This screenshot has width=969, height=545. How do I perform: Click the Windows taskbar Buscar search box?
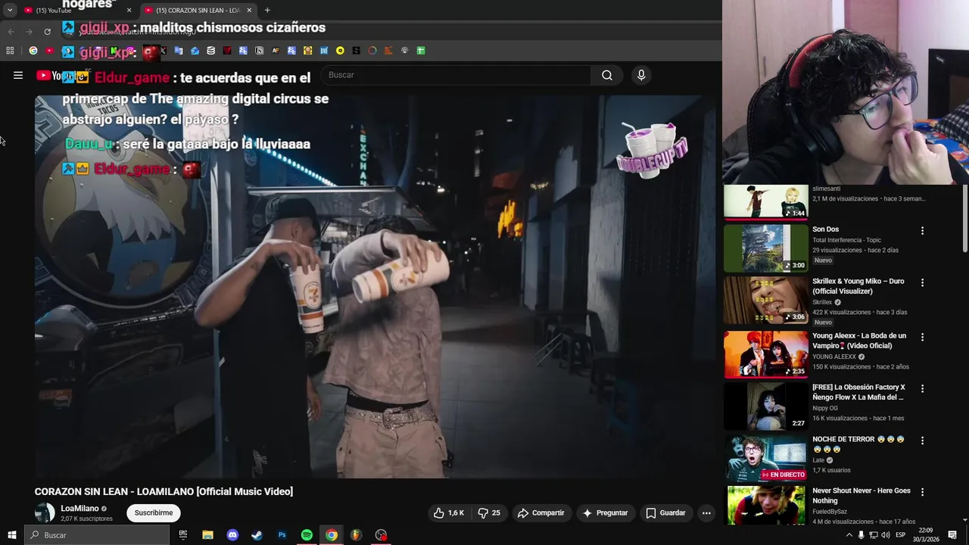pyautogui.click(x=96, y=535)
